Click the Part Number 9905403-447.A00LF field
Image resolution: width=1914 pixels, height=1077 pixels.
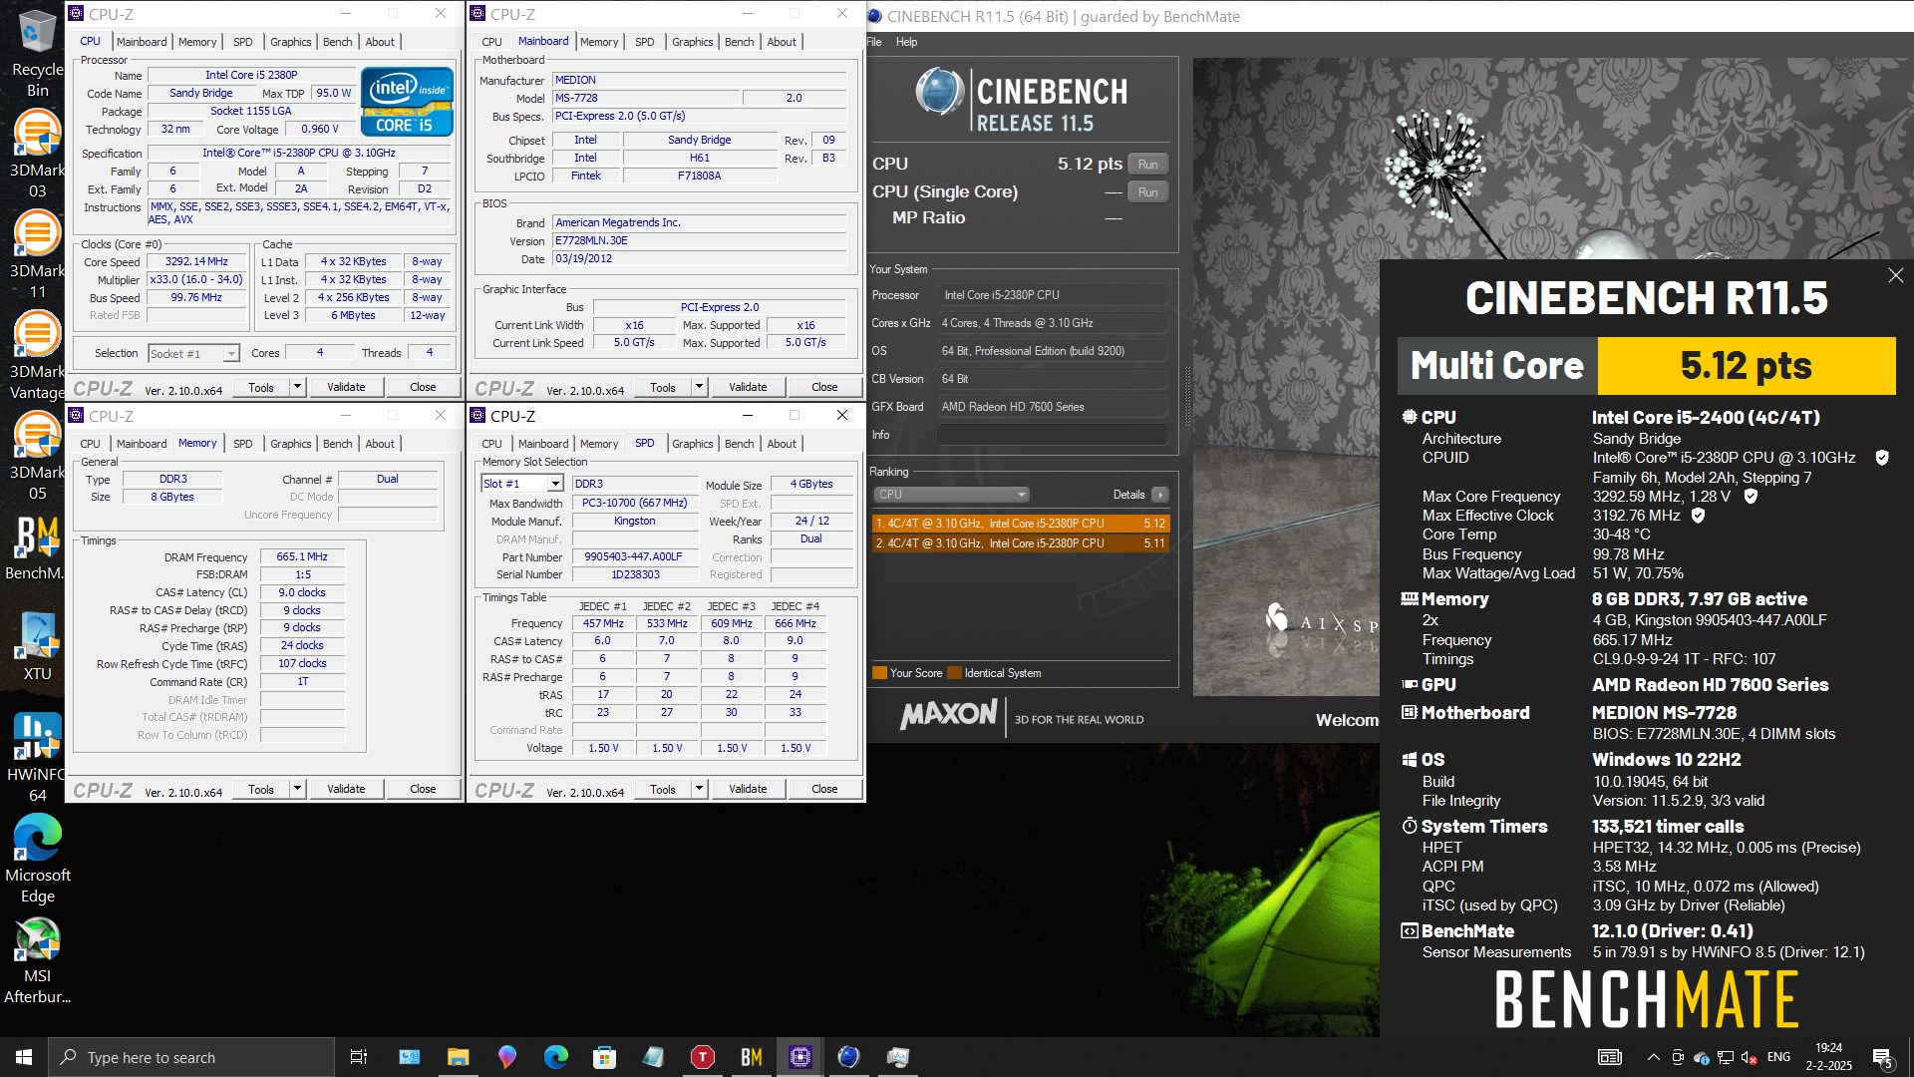coord(634,557)
